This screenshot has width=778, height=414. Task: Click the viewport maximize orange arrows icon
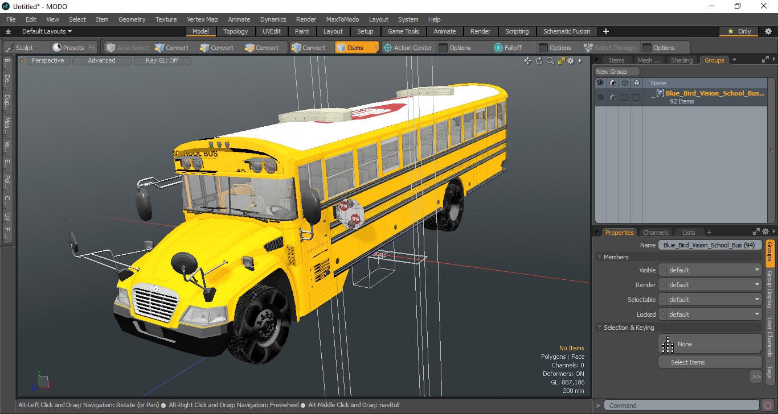tap(561, 61)
